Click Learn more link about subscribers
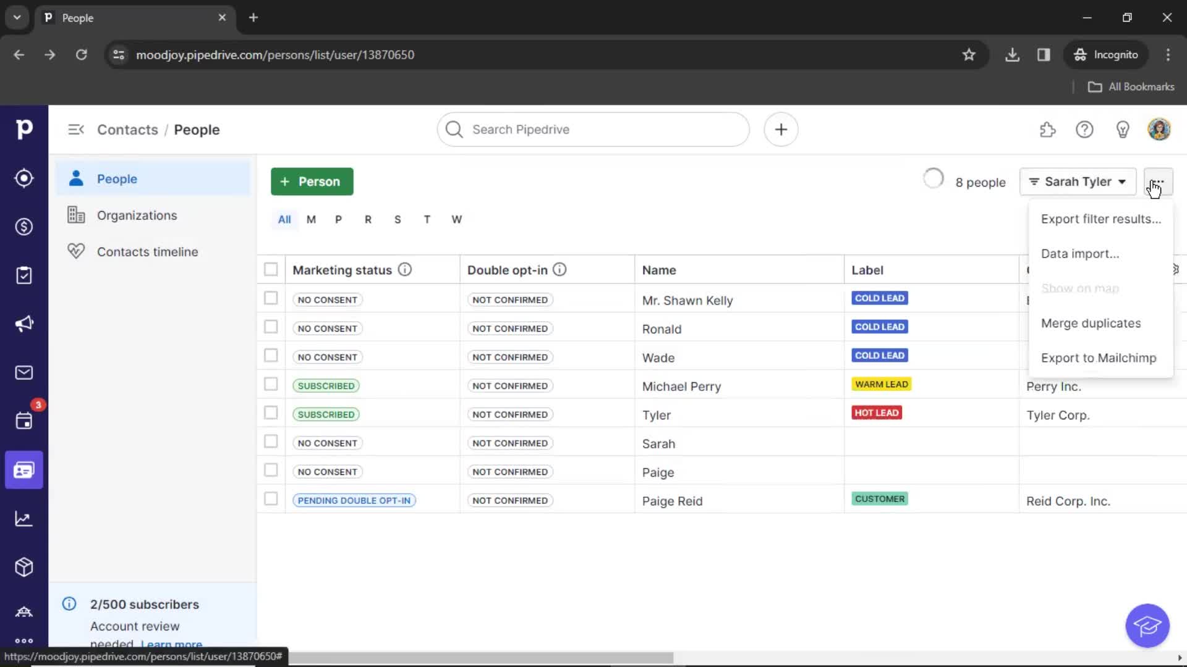 pos(171,644)
